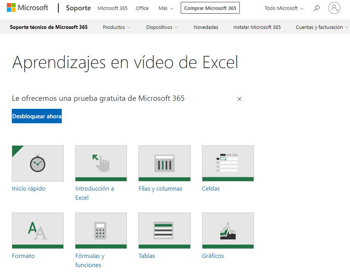Expand Cuentas y facturación menu
350x272 pixels.
coord(322,27)
